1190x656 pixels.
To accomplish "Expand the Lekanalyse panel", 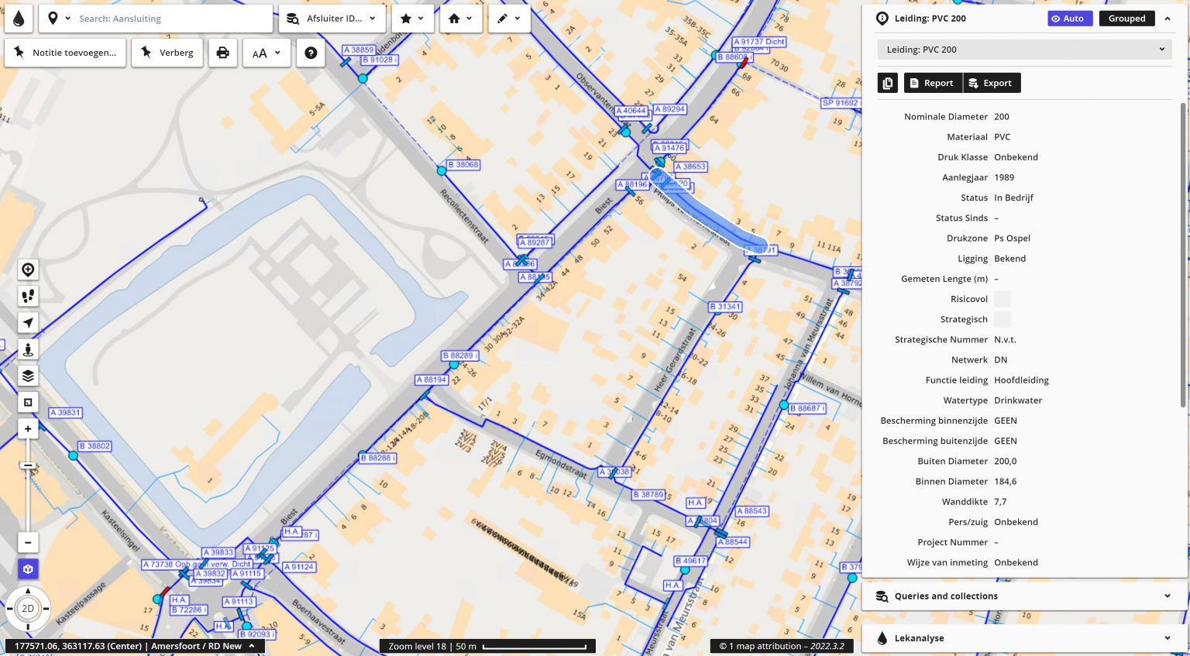I will click(1024, 638).
